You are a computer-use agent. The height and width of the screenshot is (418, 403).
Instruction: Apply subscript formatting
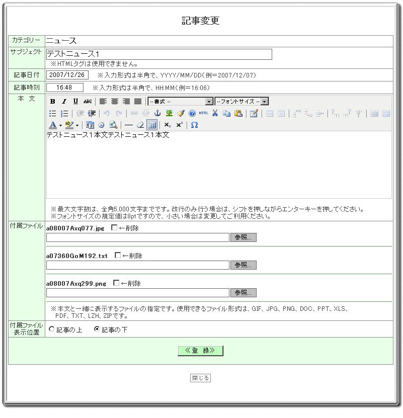click(x=167, y=125)
